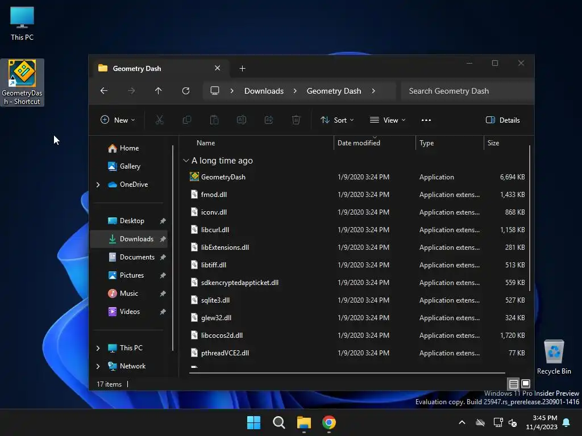Open taskbar Search
582x436 pixels.
pyautogui.click(x=278, y=422)
